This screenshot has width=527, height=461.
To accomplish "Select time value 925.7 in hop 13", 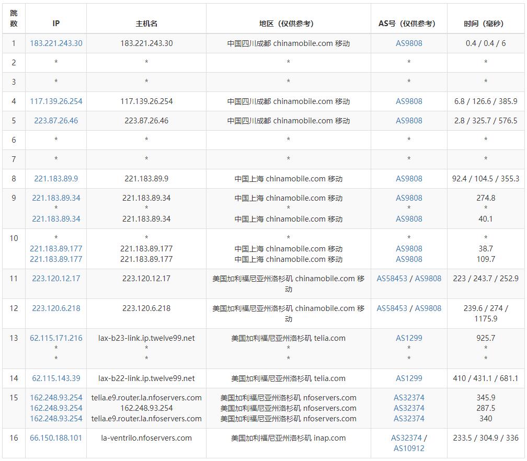I will [486, 338].
